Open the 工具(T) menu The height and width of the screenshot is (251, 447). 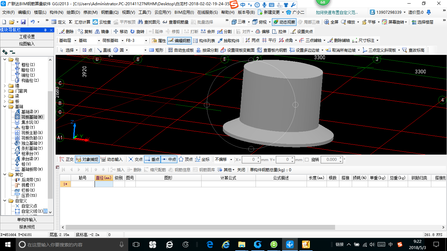tap(145, 12)
